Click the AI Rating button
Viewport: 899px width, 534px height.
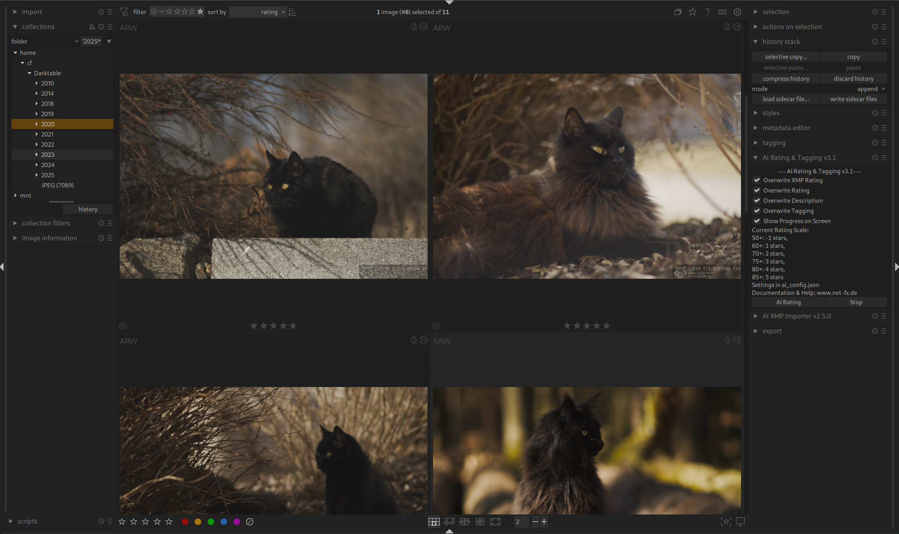click(x=788, y=302)
